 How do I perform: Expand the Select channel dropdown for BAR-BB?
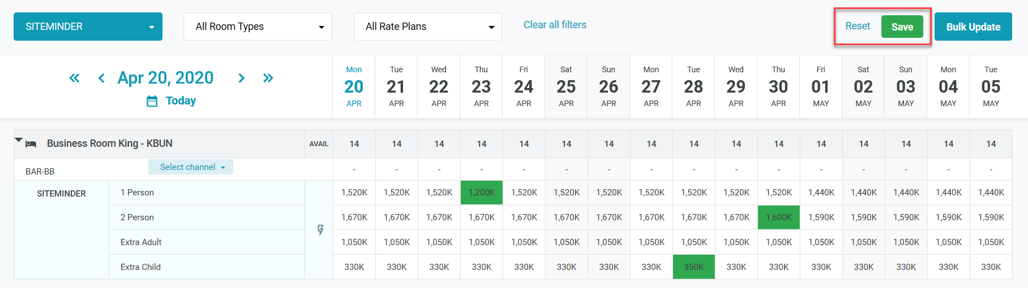[x=191, y=167]
